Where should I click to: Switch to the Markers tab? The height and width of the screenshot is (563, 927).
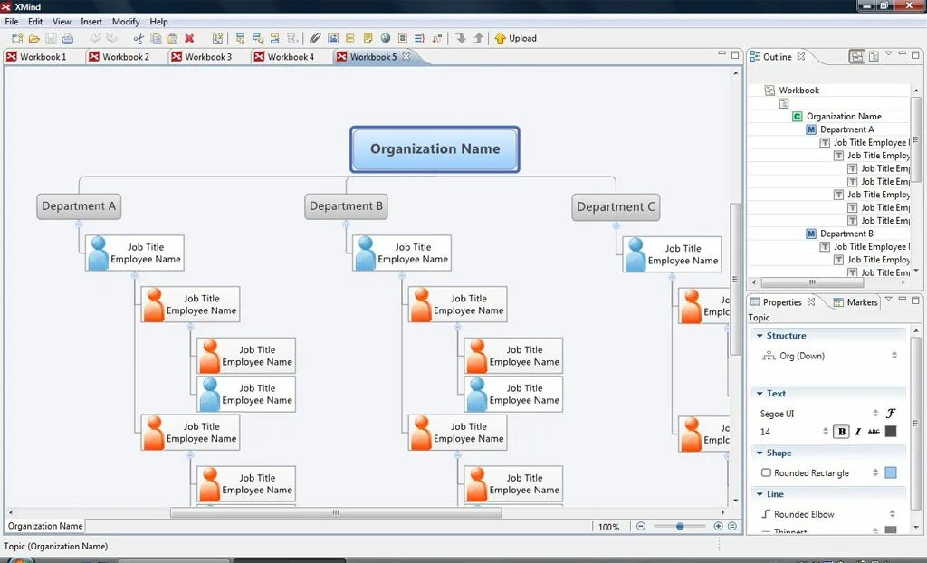click(x=855, y=302)
